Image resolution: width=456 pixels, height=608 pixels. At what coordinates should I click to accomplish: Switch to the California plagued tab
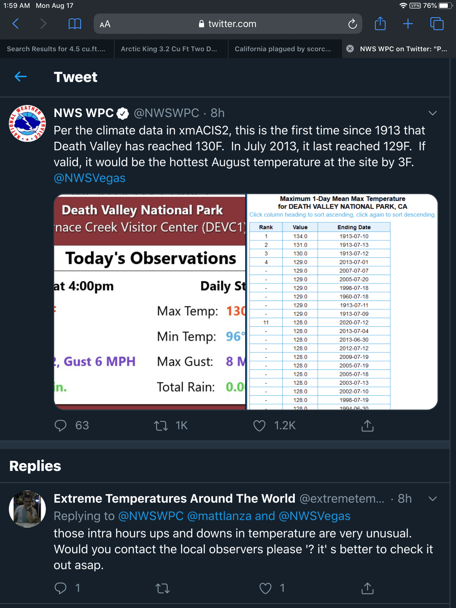coord(283,49)
